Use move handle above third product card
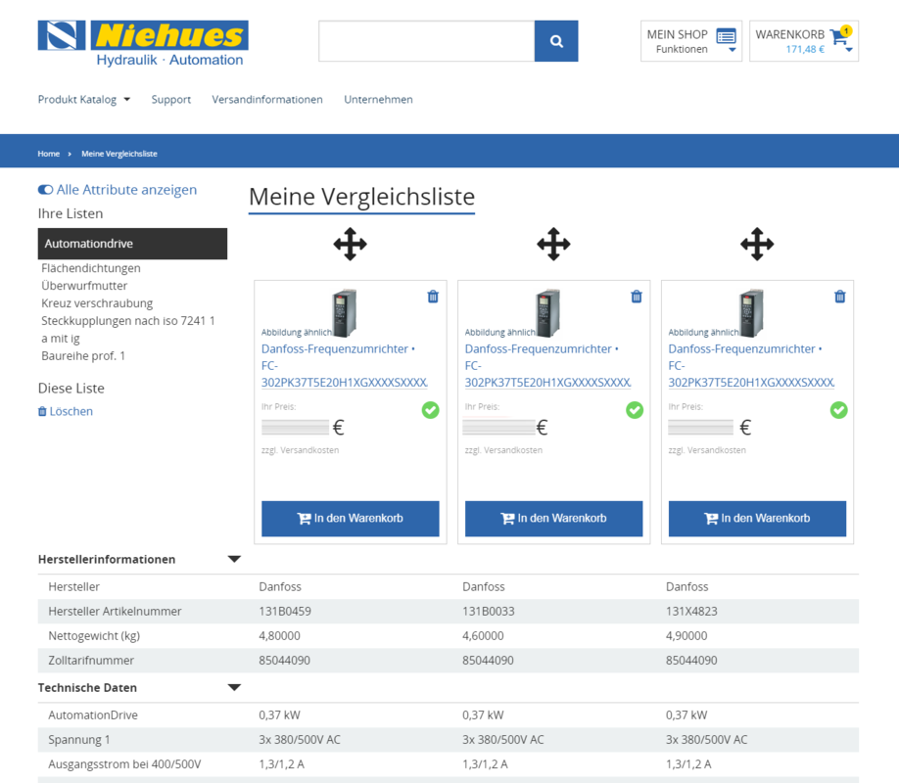 pyautogui.click(x=757, y=244)
